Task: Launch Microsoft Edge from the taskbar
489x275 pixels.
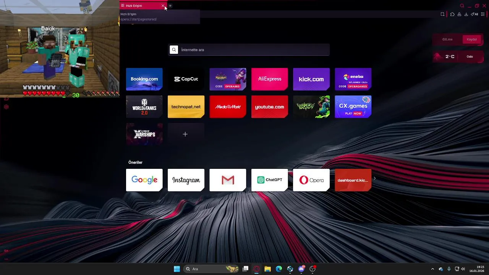Action: [279, 269]
